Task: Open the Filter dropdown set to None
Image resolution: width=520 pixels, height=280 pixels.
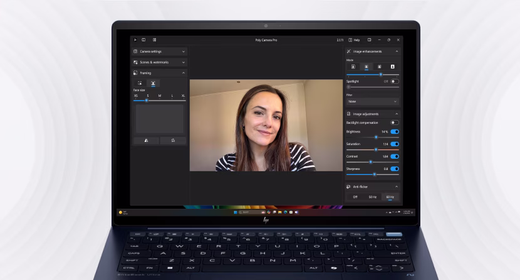Action: [x=372, y=101]
